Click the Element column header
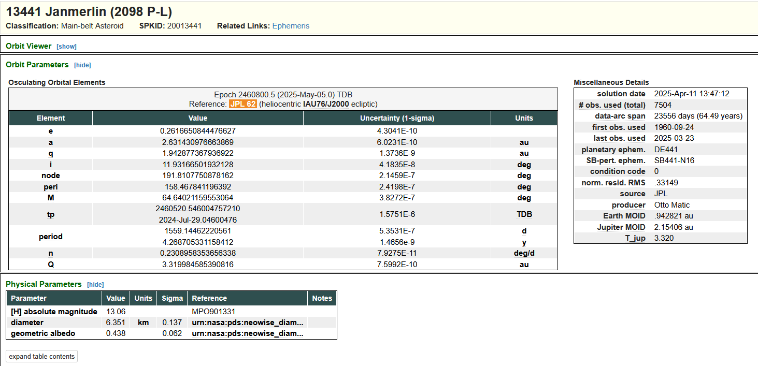The image size is (758, 366). pos(51,118)
